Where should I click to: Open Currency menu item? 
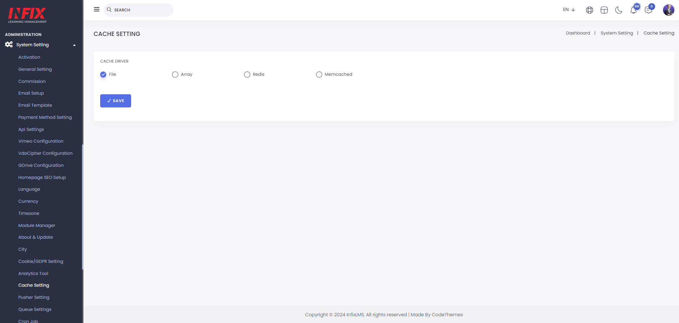(28, 201)
